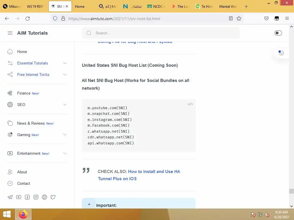This screenshot has width=294, height=220.
Task: Click the taskbar volume icon
Action: click(267, 215)
